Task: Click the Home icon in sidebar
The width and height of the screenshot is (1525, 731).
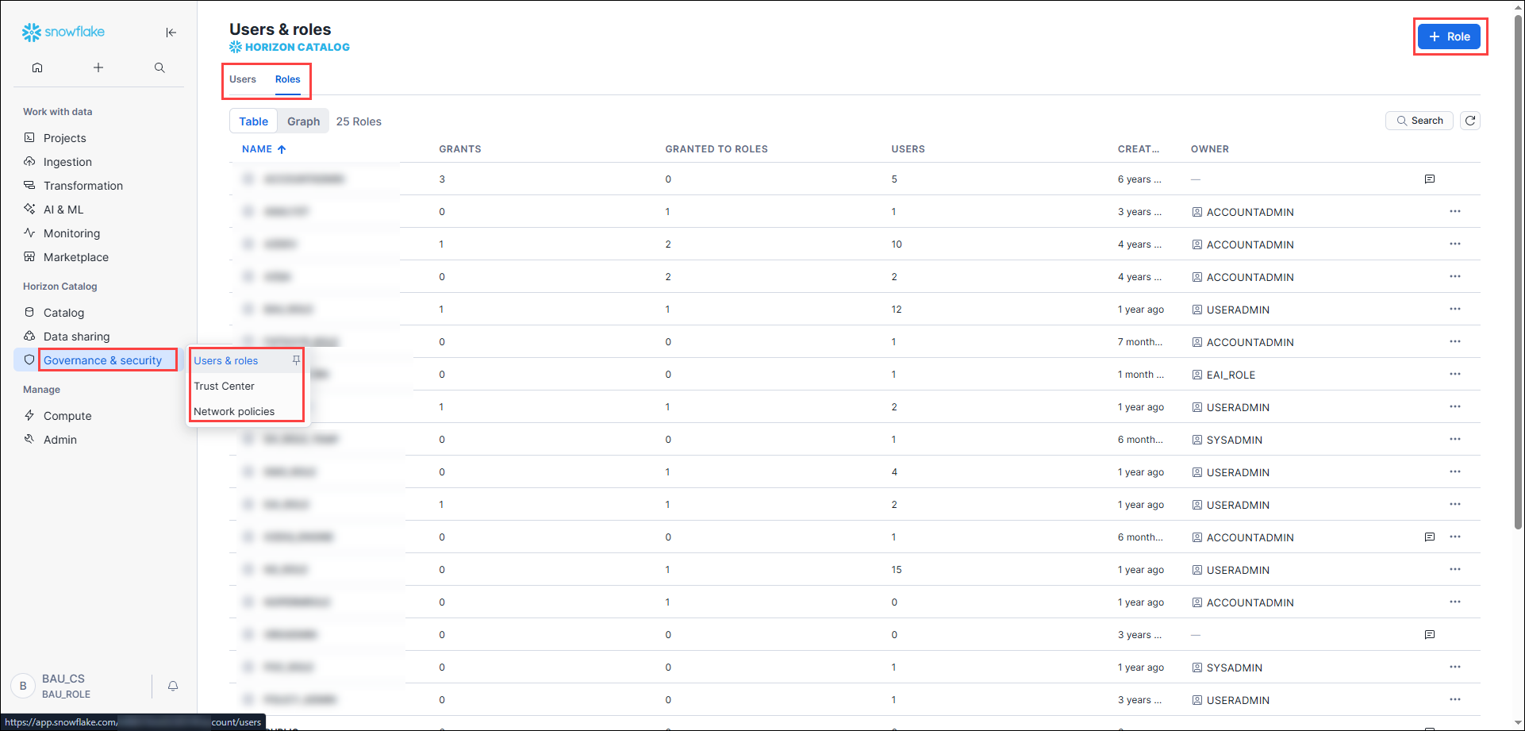Action: coord(37,67)
